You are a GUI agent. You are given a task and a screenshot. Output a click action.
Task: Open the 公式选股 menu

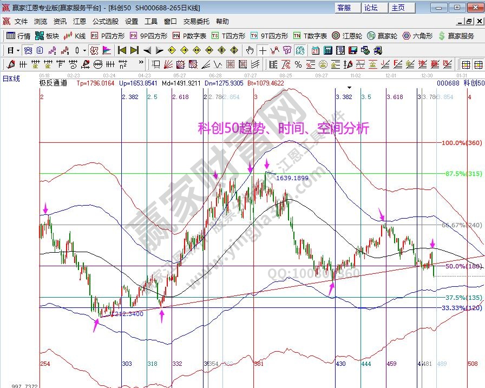[105, 22]
